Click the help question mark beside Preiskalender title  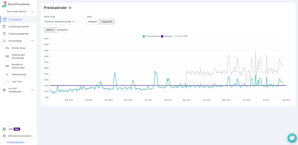[x=70, y=8]
